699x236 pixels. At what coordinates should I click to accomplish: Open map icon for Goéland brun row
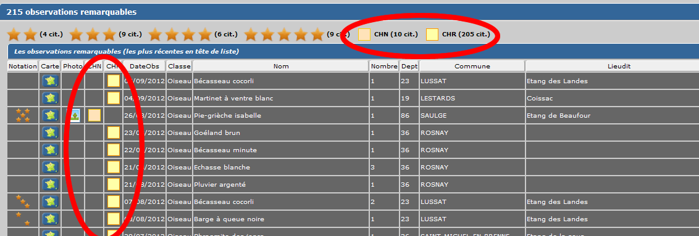click(x=51, y=132)
